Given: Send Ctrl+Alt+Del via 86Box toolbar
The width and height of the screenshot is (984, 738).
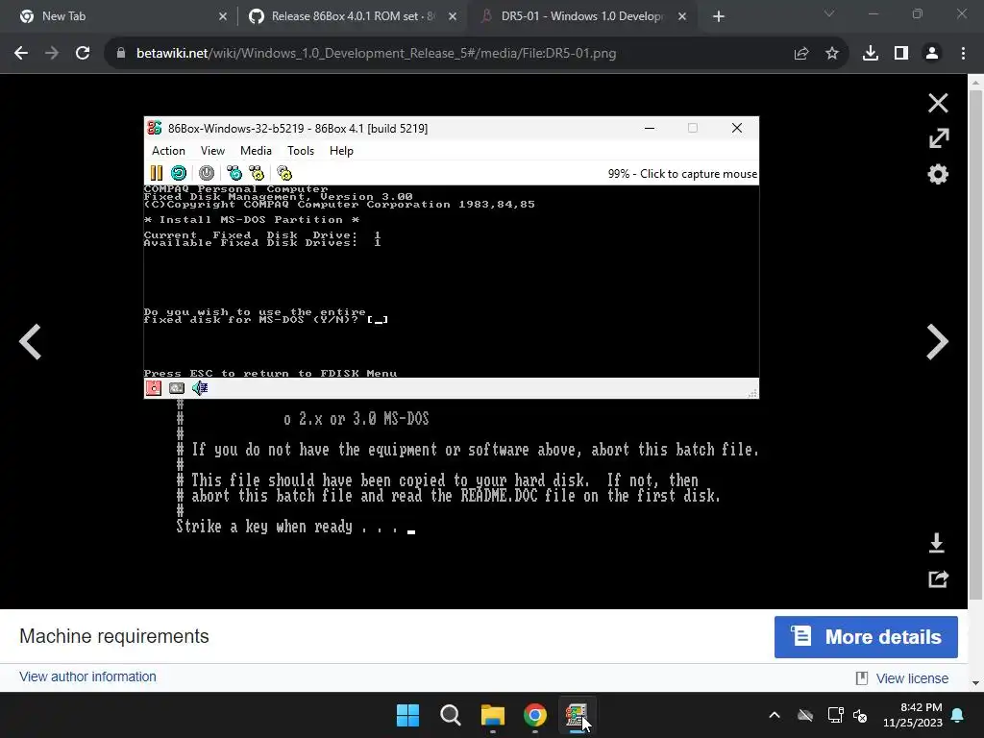Looking at the screenshot, I should click(234, 173).
